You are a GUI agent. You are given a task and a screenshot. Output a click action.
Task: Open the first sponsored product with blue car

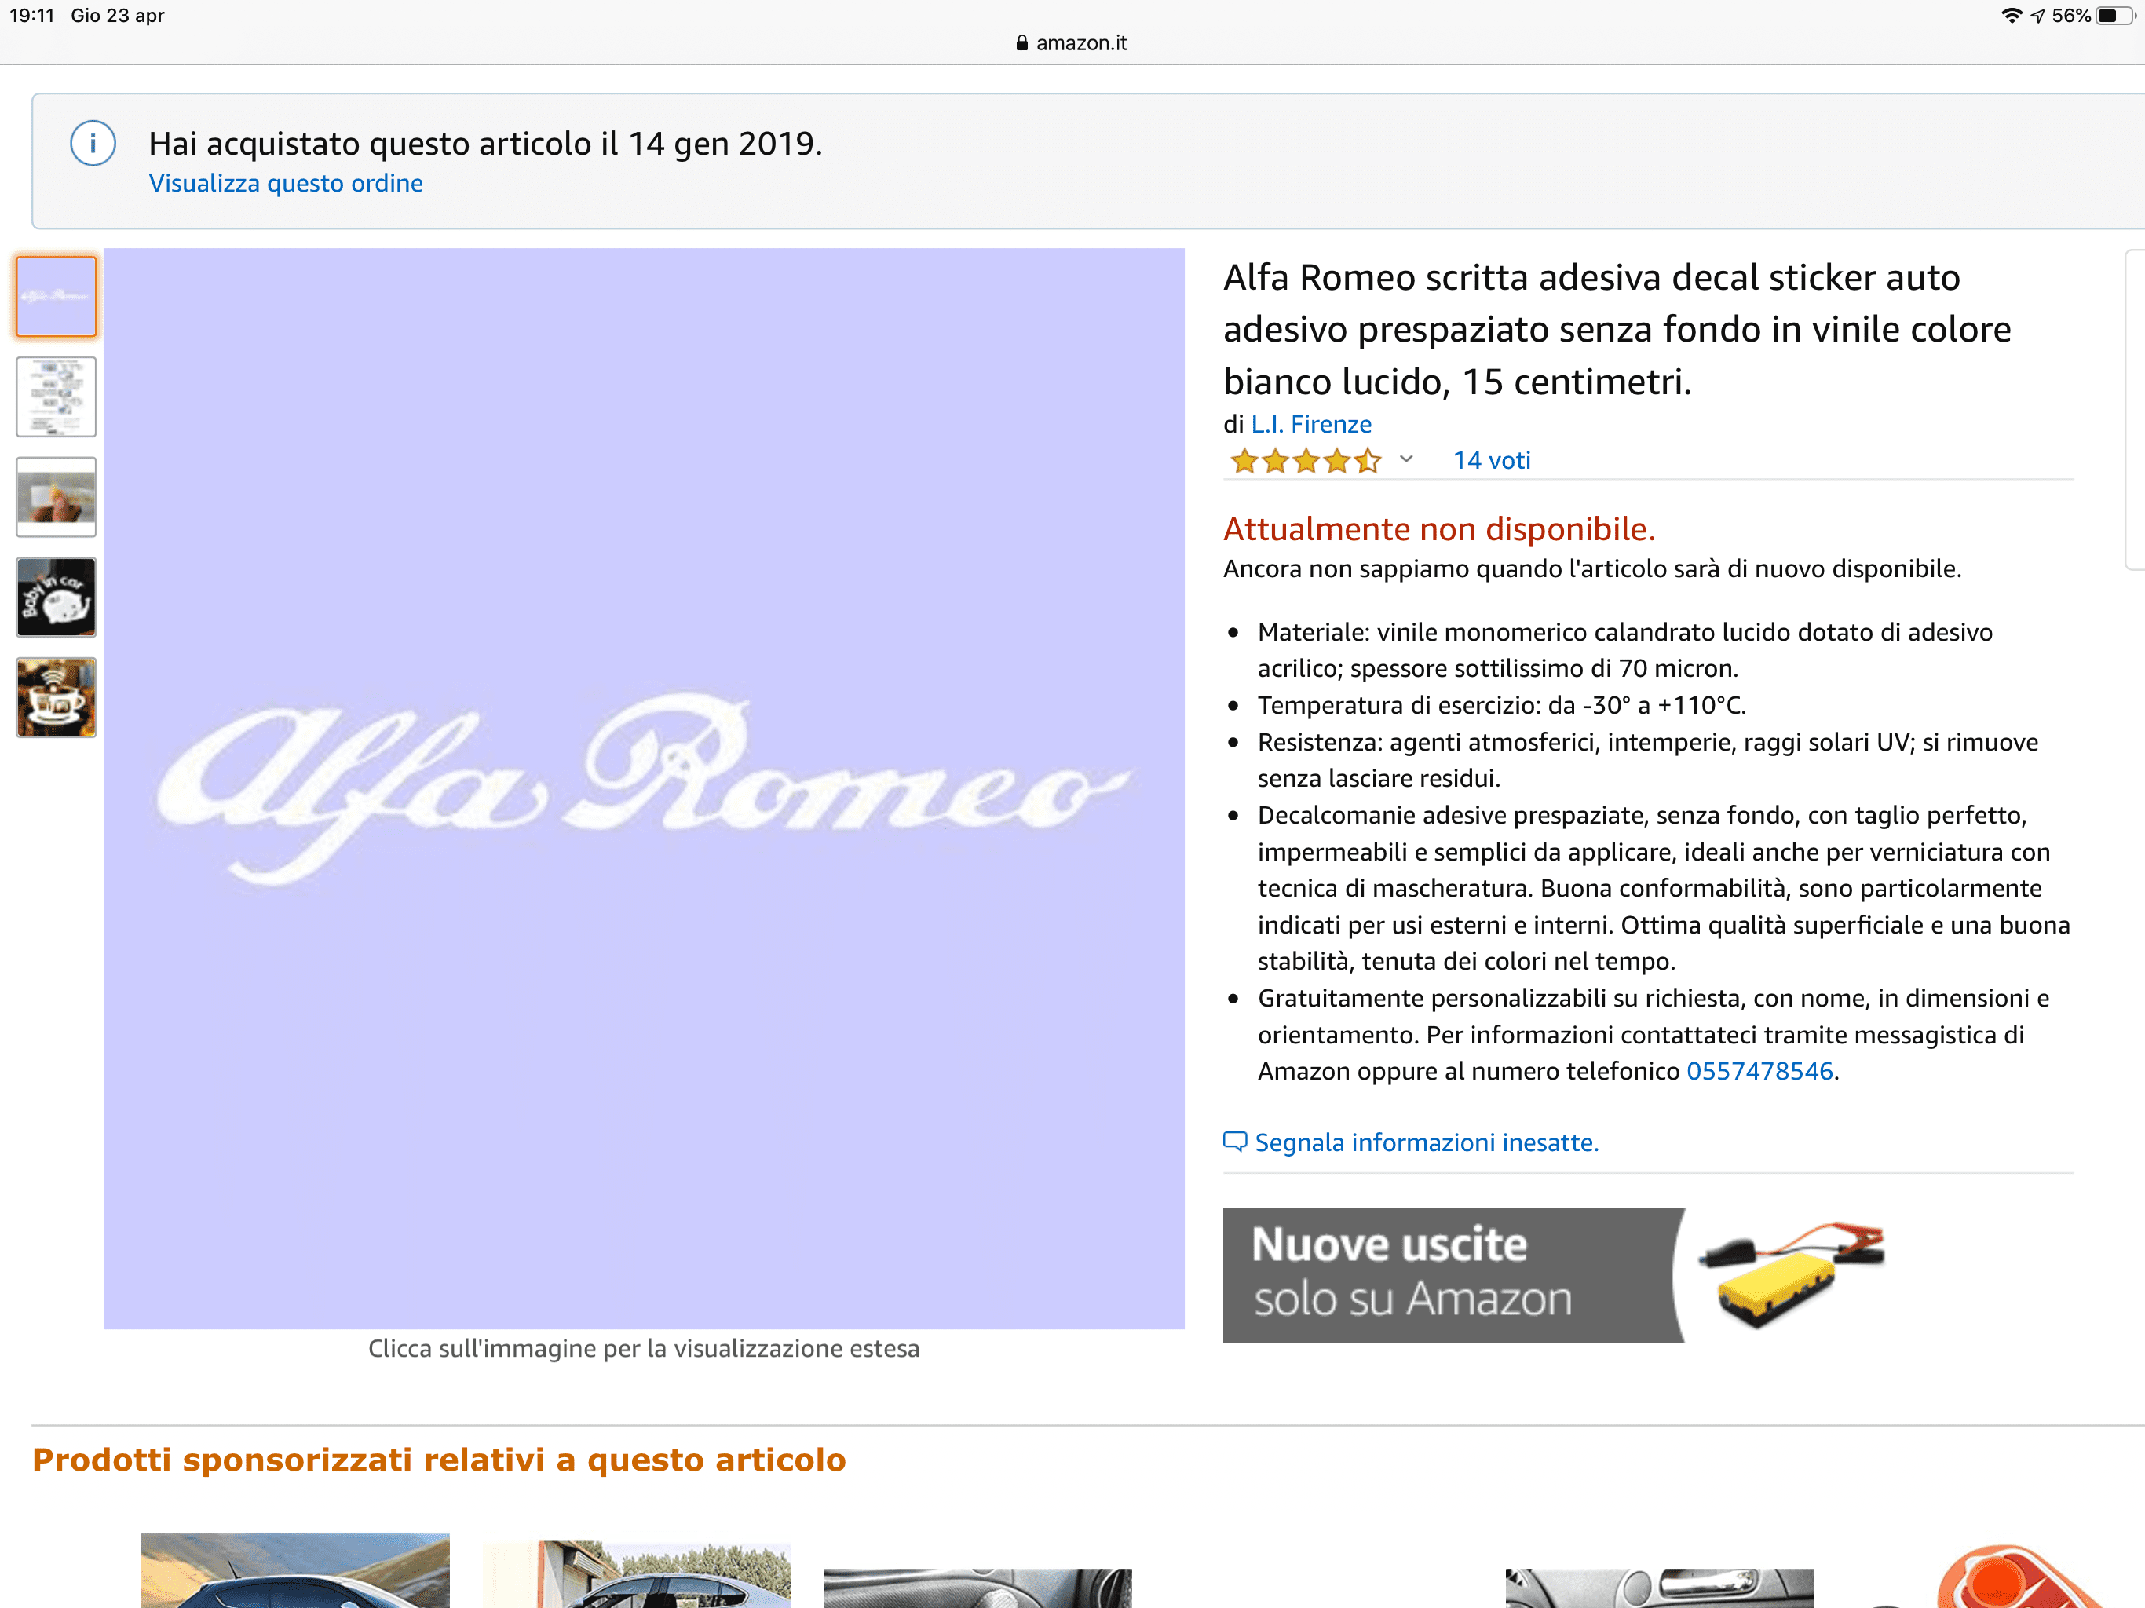point(296,1570)
